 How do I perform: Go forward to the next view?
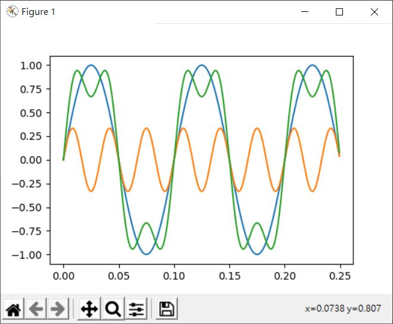pyautogui.click(x=58, y=309)
